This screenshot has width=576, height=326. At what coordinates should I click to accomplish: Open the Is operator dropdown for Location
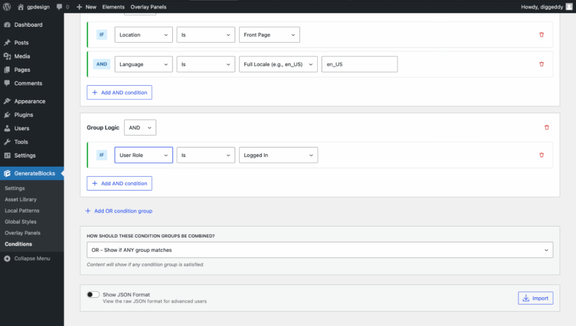[206, 35]
